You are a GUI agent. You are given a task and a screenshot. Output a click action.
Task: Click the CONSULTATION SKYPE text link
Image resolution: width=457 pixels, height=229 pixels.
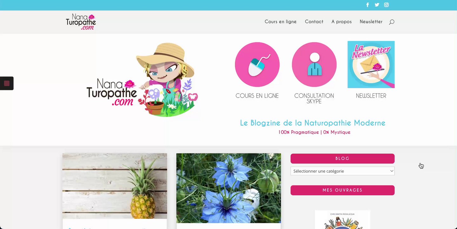[x=314, y=99]
